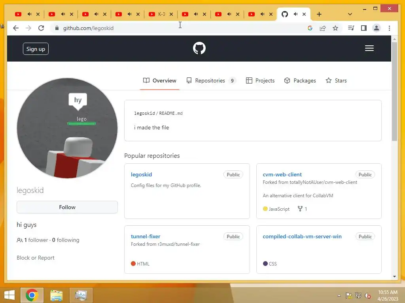Open the media control toolbar icon
The width and height of the screenshot is (405, 303).
point(351,28)
